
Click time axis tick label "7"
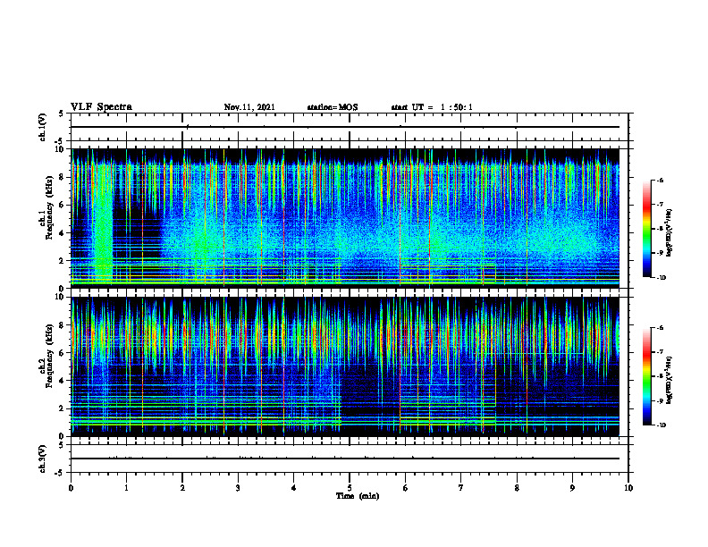coord(461,488)
